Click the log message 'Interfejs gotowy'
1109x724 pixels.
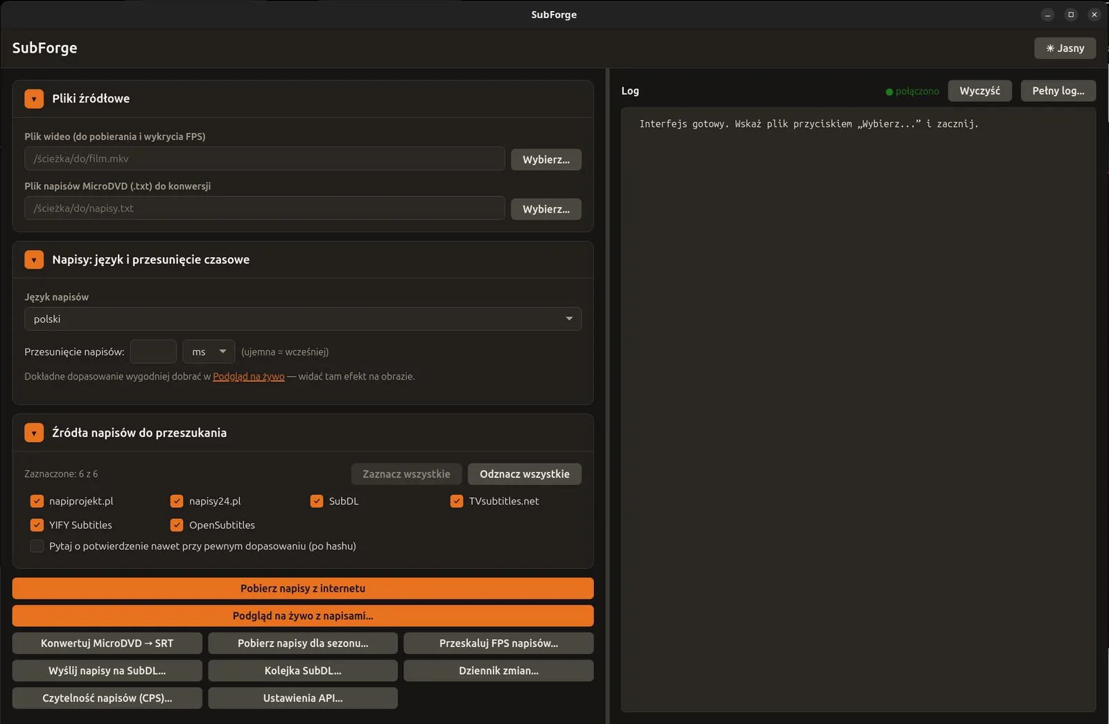coord(809,124)
